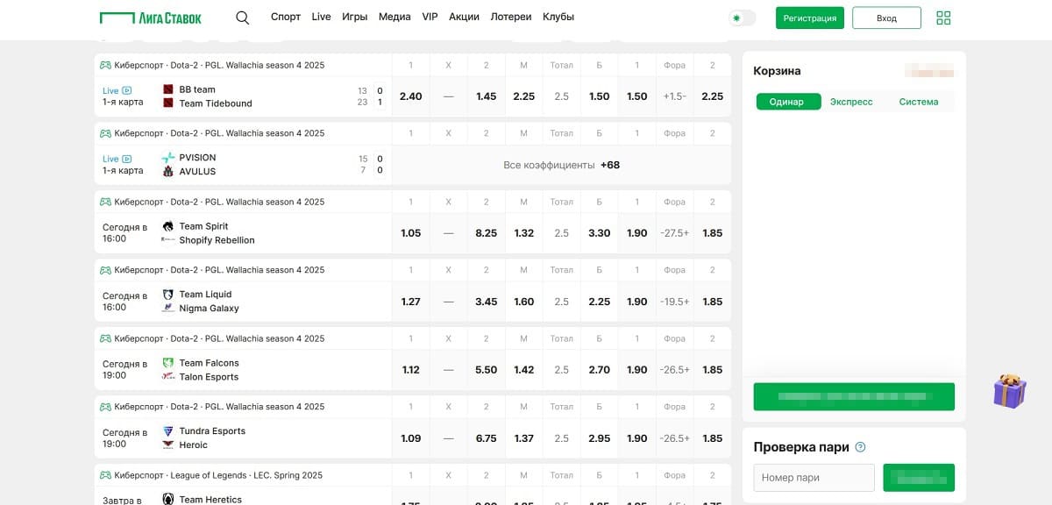Viewport: 1052px width, 505px height.
Task: Focus the Номер пари input field
Action: [814, 478]
